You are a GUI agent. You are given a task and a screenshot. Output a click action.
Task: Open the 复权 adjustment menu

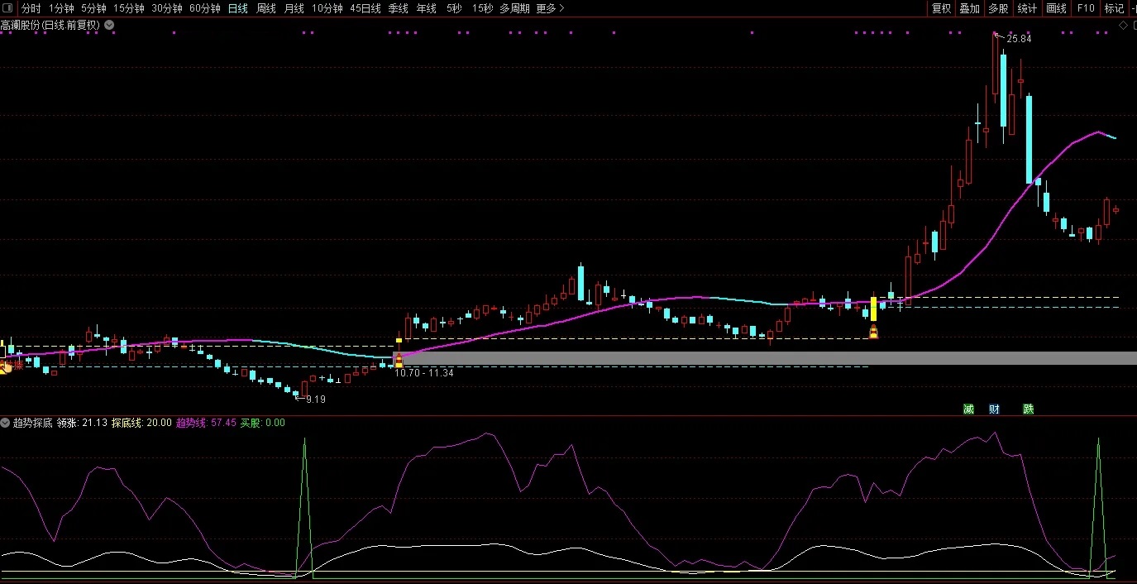coord(941,8)
